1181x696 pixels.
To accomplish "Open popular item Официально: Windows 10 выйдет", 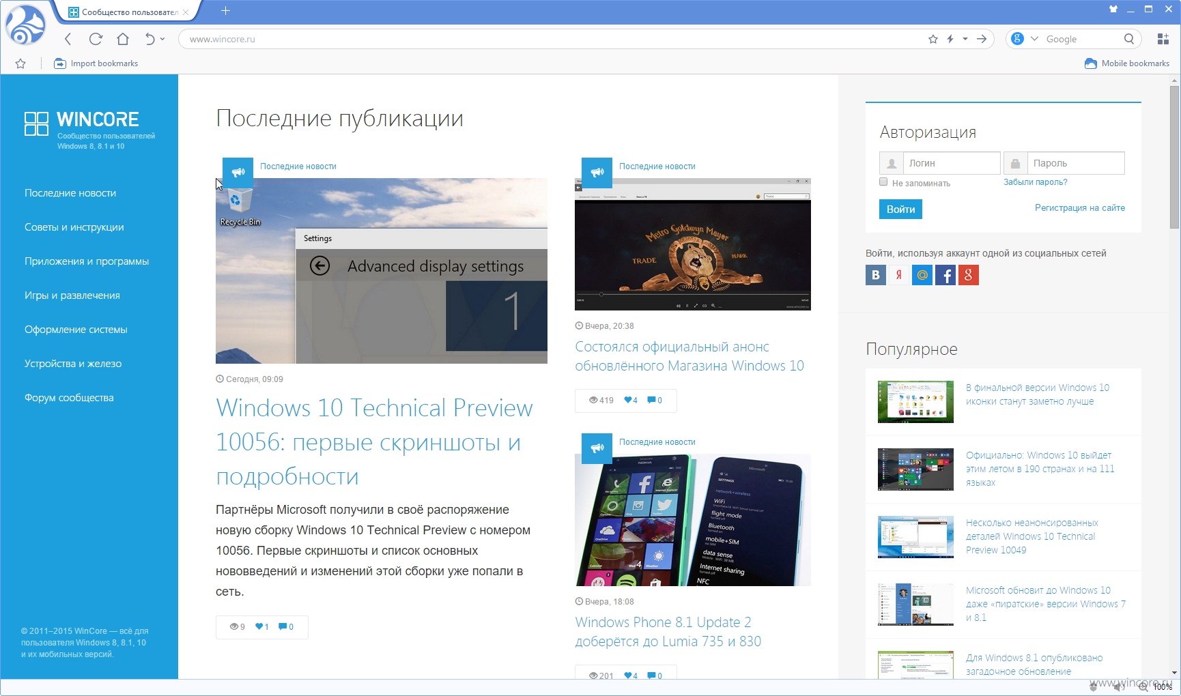I will point(1040,469).
